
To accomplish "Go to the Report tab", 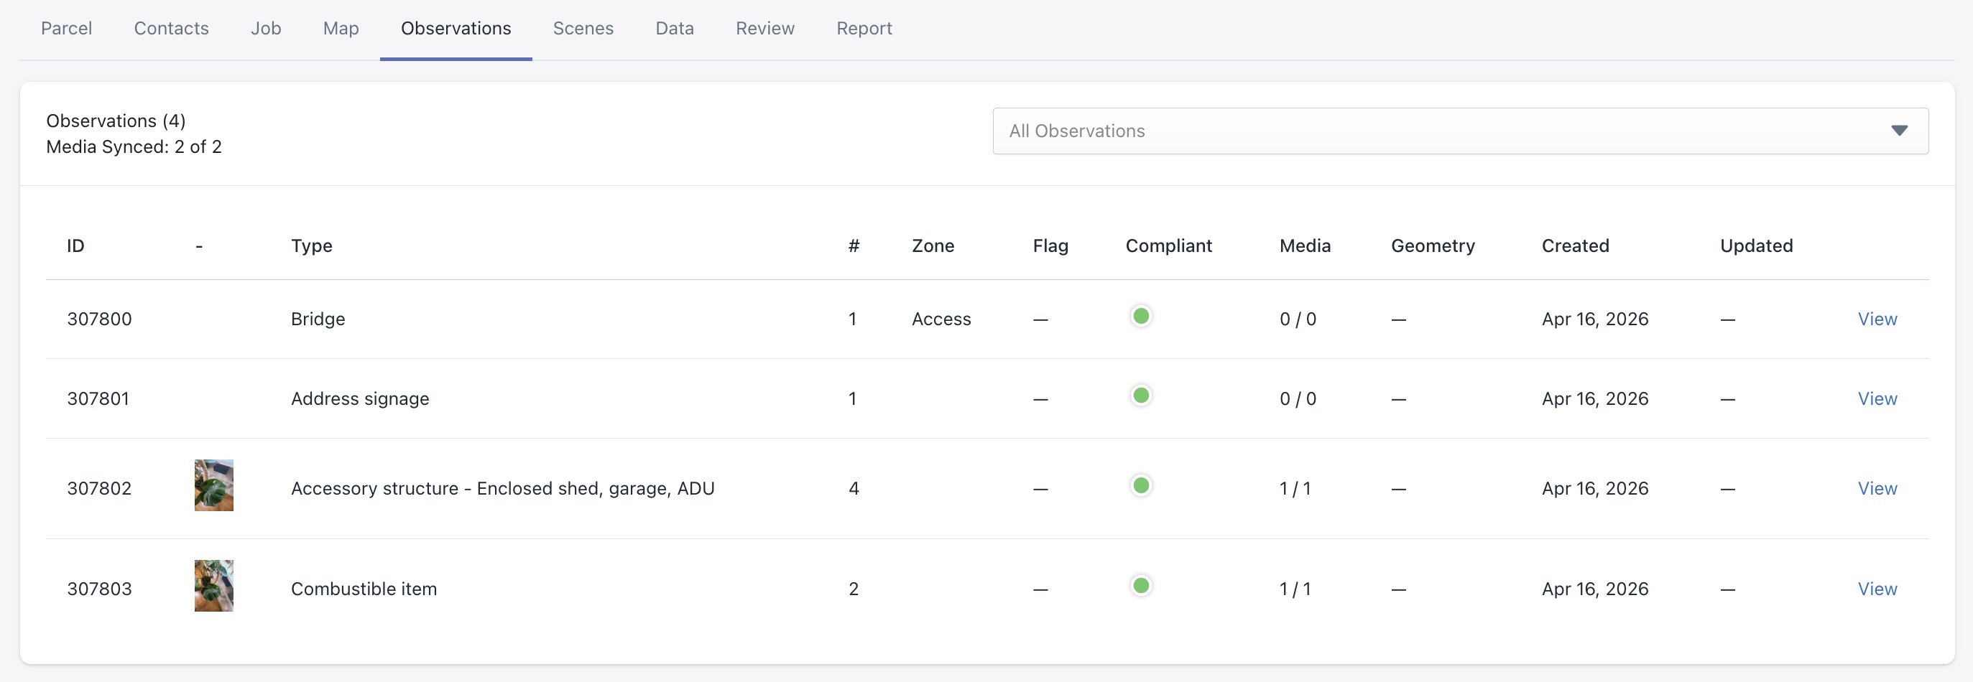I will coord(864,28).
